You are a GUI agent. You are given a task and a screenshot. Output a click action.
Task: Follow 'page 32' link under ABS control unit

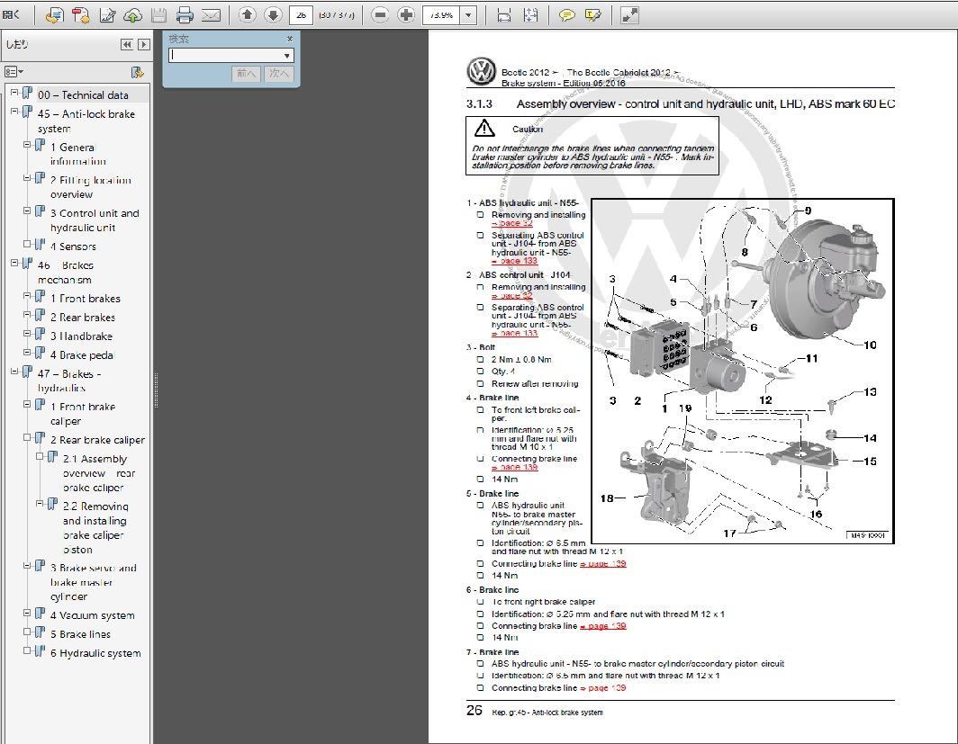(x=512, y=295)
